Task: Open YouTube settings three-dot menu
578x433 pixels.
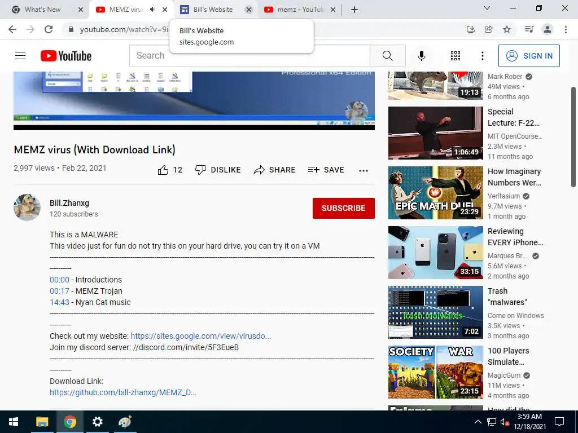Action: click(482, 56)
